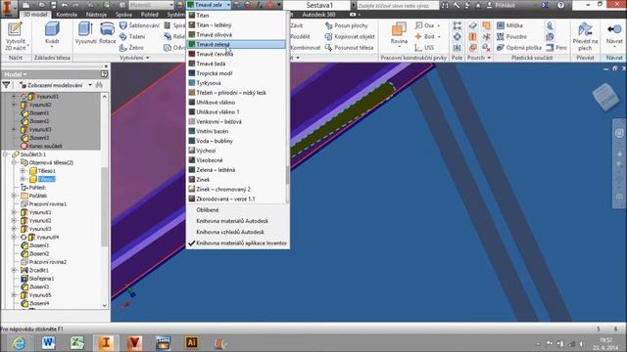
Task: Open the Autodesk 360 tab
Action: click(x=318, y=15)
